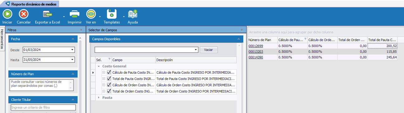Collapse the Cliente Titular section
The image size is (404, 113).
point(73,100)
